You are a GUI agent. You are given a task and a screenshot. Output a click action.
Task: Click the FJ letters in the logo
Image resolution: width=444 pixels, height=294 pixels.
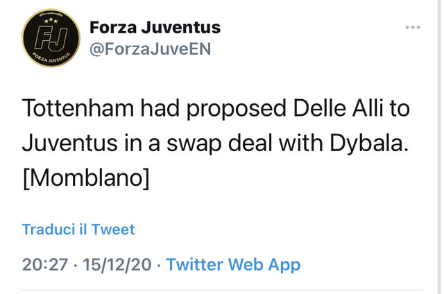coord(51,38)
